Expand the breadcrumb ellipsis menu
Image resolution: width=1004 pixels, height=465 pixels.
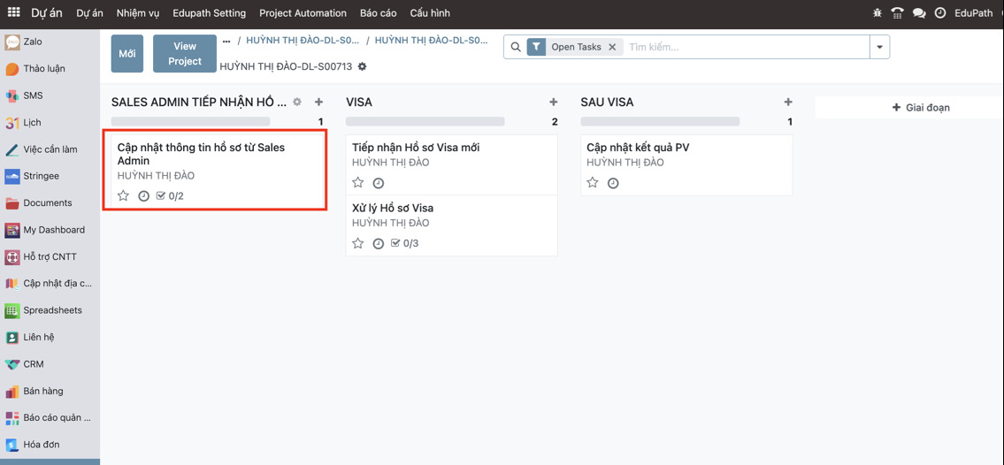point(226,41)
